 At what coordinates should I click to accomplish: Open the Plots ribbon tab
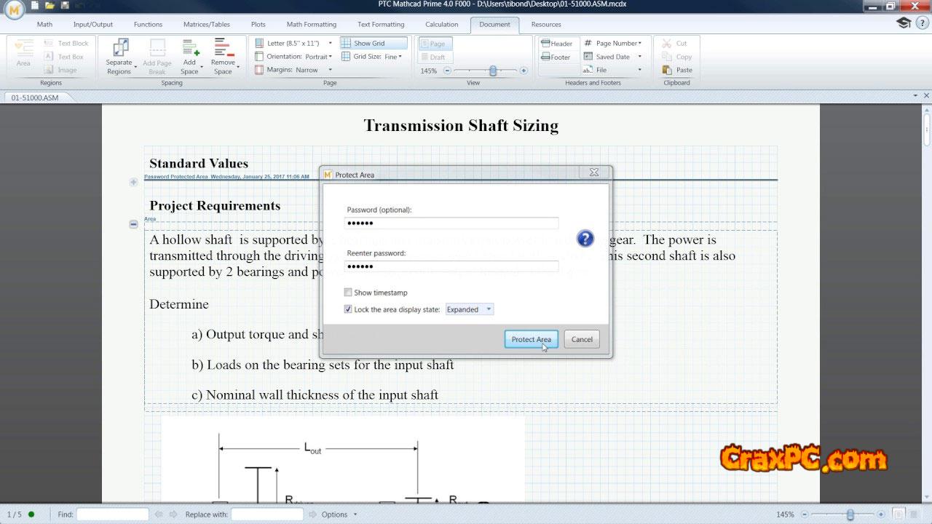[x=258, y=24]
